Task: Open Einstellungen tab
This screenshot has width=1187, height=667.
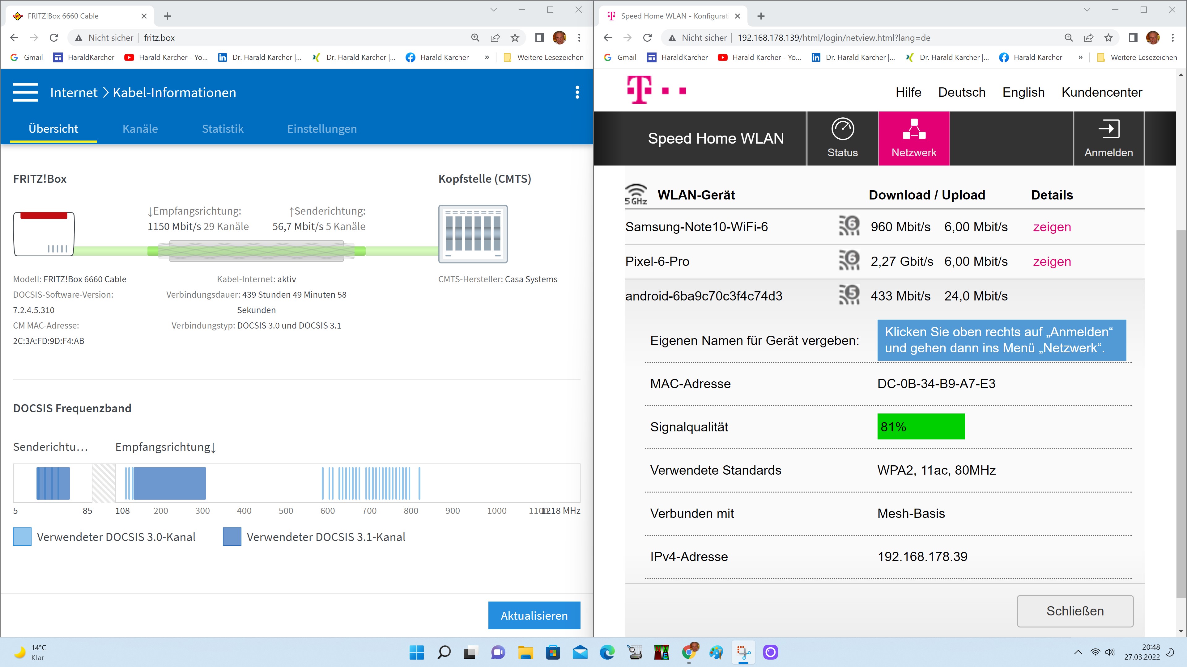Action: 321,128
